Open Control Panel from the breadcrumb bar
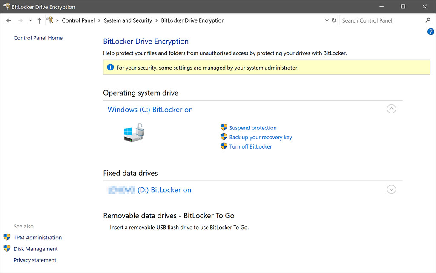 click(78, 20)
